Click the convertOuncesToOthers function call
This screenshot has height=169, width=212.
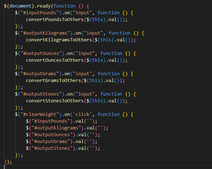pyautogui.click(x=55, y=60)
